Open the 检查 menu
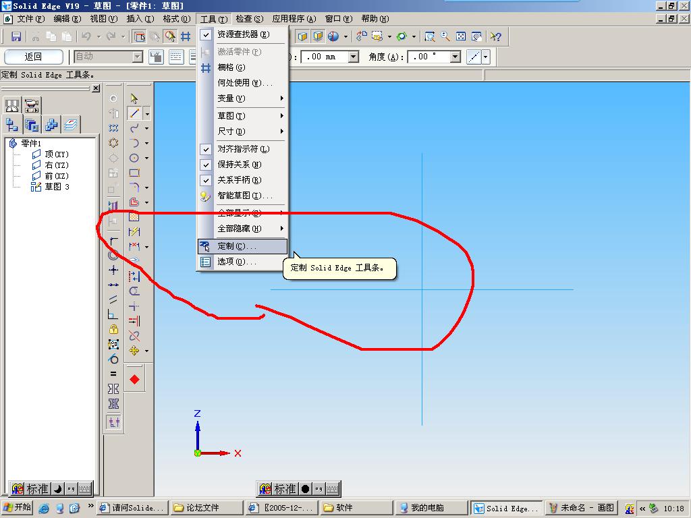The width and height of the screenshot is (691, 518). (250, 19)
